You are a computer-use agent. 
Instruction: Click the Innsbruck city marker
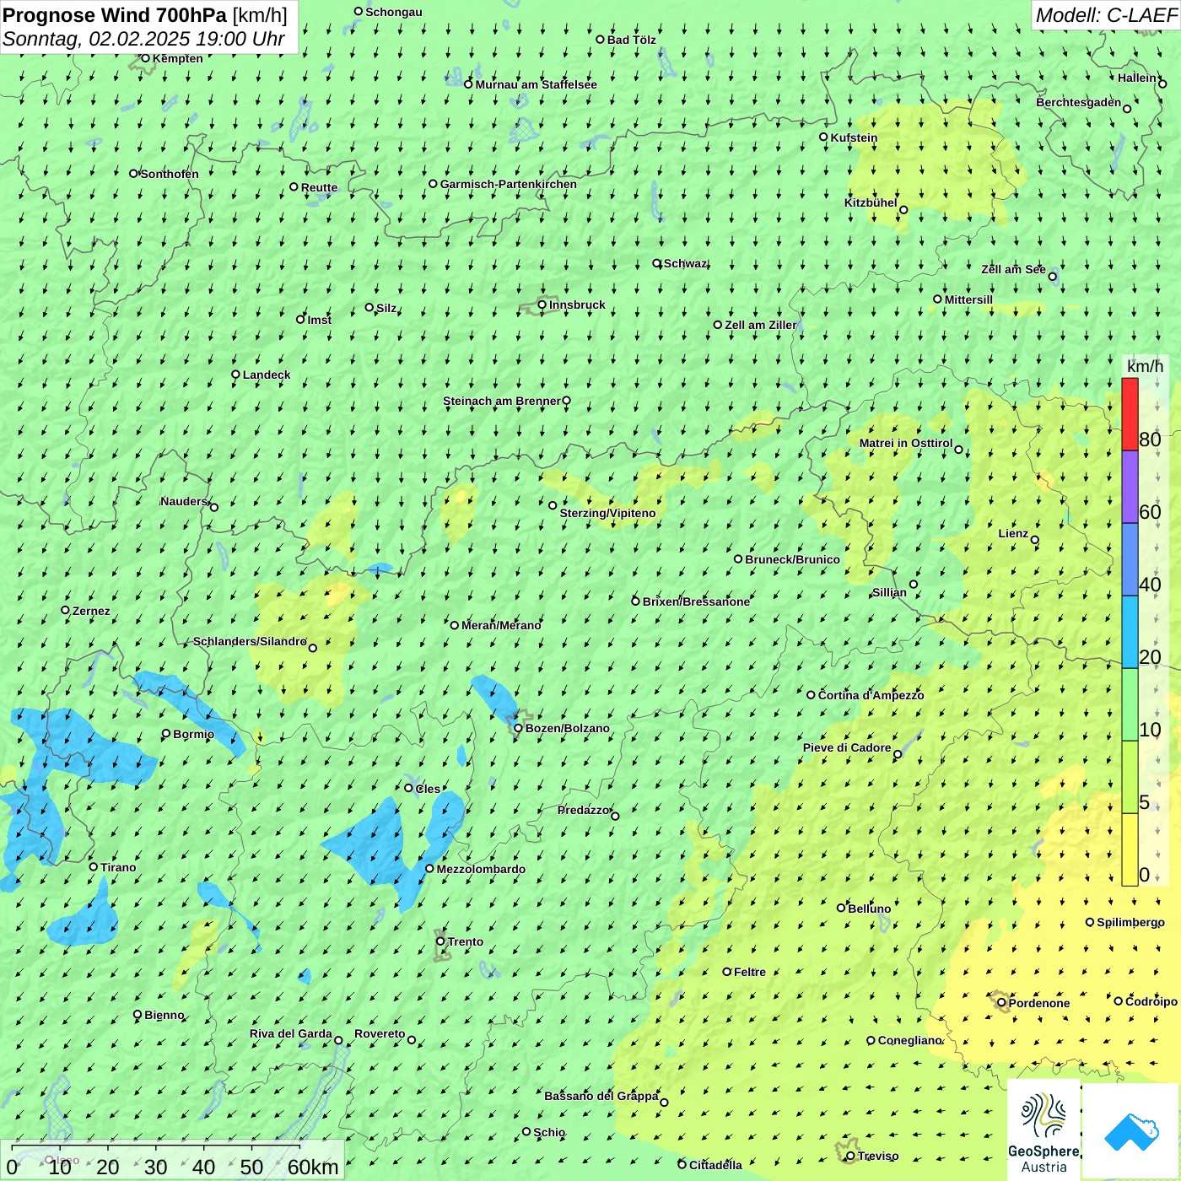coord(542,305)
